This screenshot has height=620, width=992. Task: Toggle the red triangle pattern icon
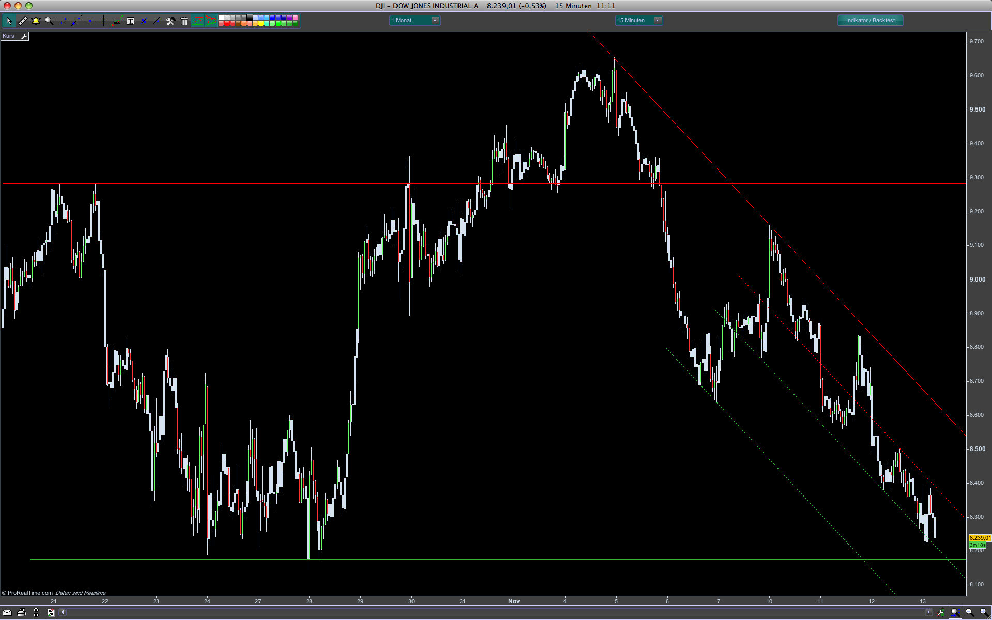pos(211,21)
